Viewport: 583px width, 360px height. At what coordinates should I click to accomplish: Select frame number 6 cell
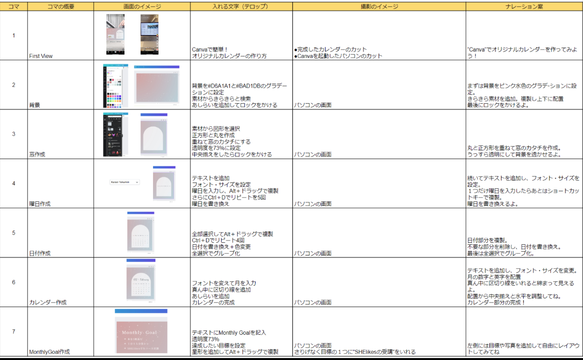click(14, 282)
